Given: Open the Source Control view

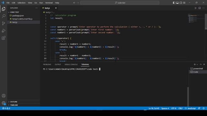Looking at the screenshot, I should (4, 24).
